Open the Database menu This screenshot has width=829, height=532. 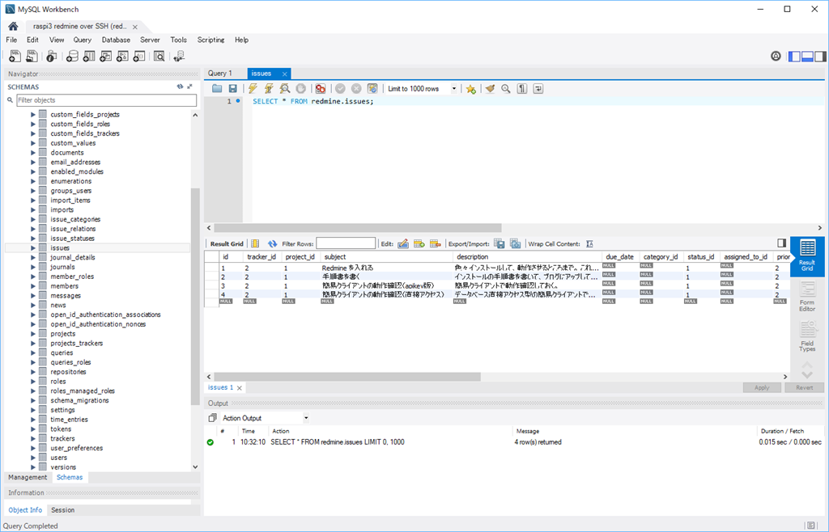(x=116, y=40)
